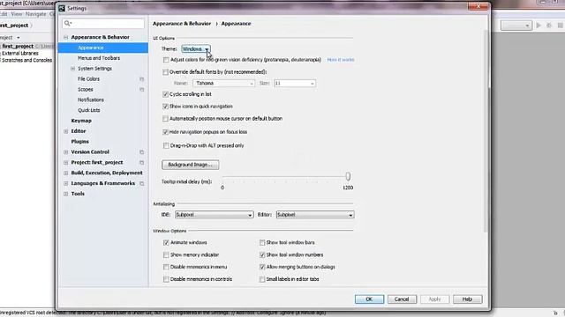Open the Editor antialiasing dropdown

coord(315,215)
